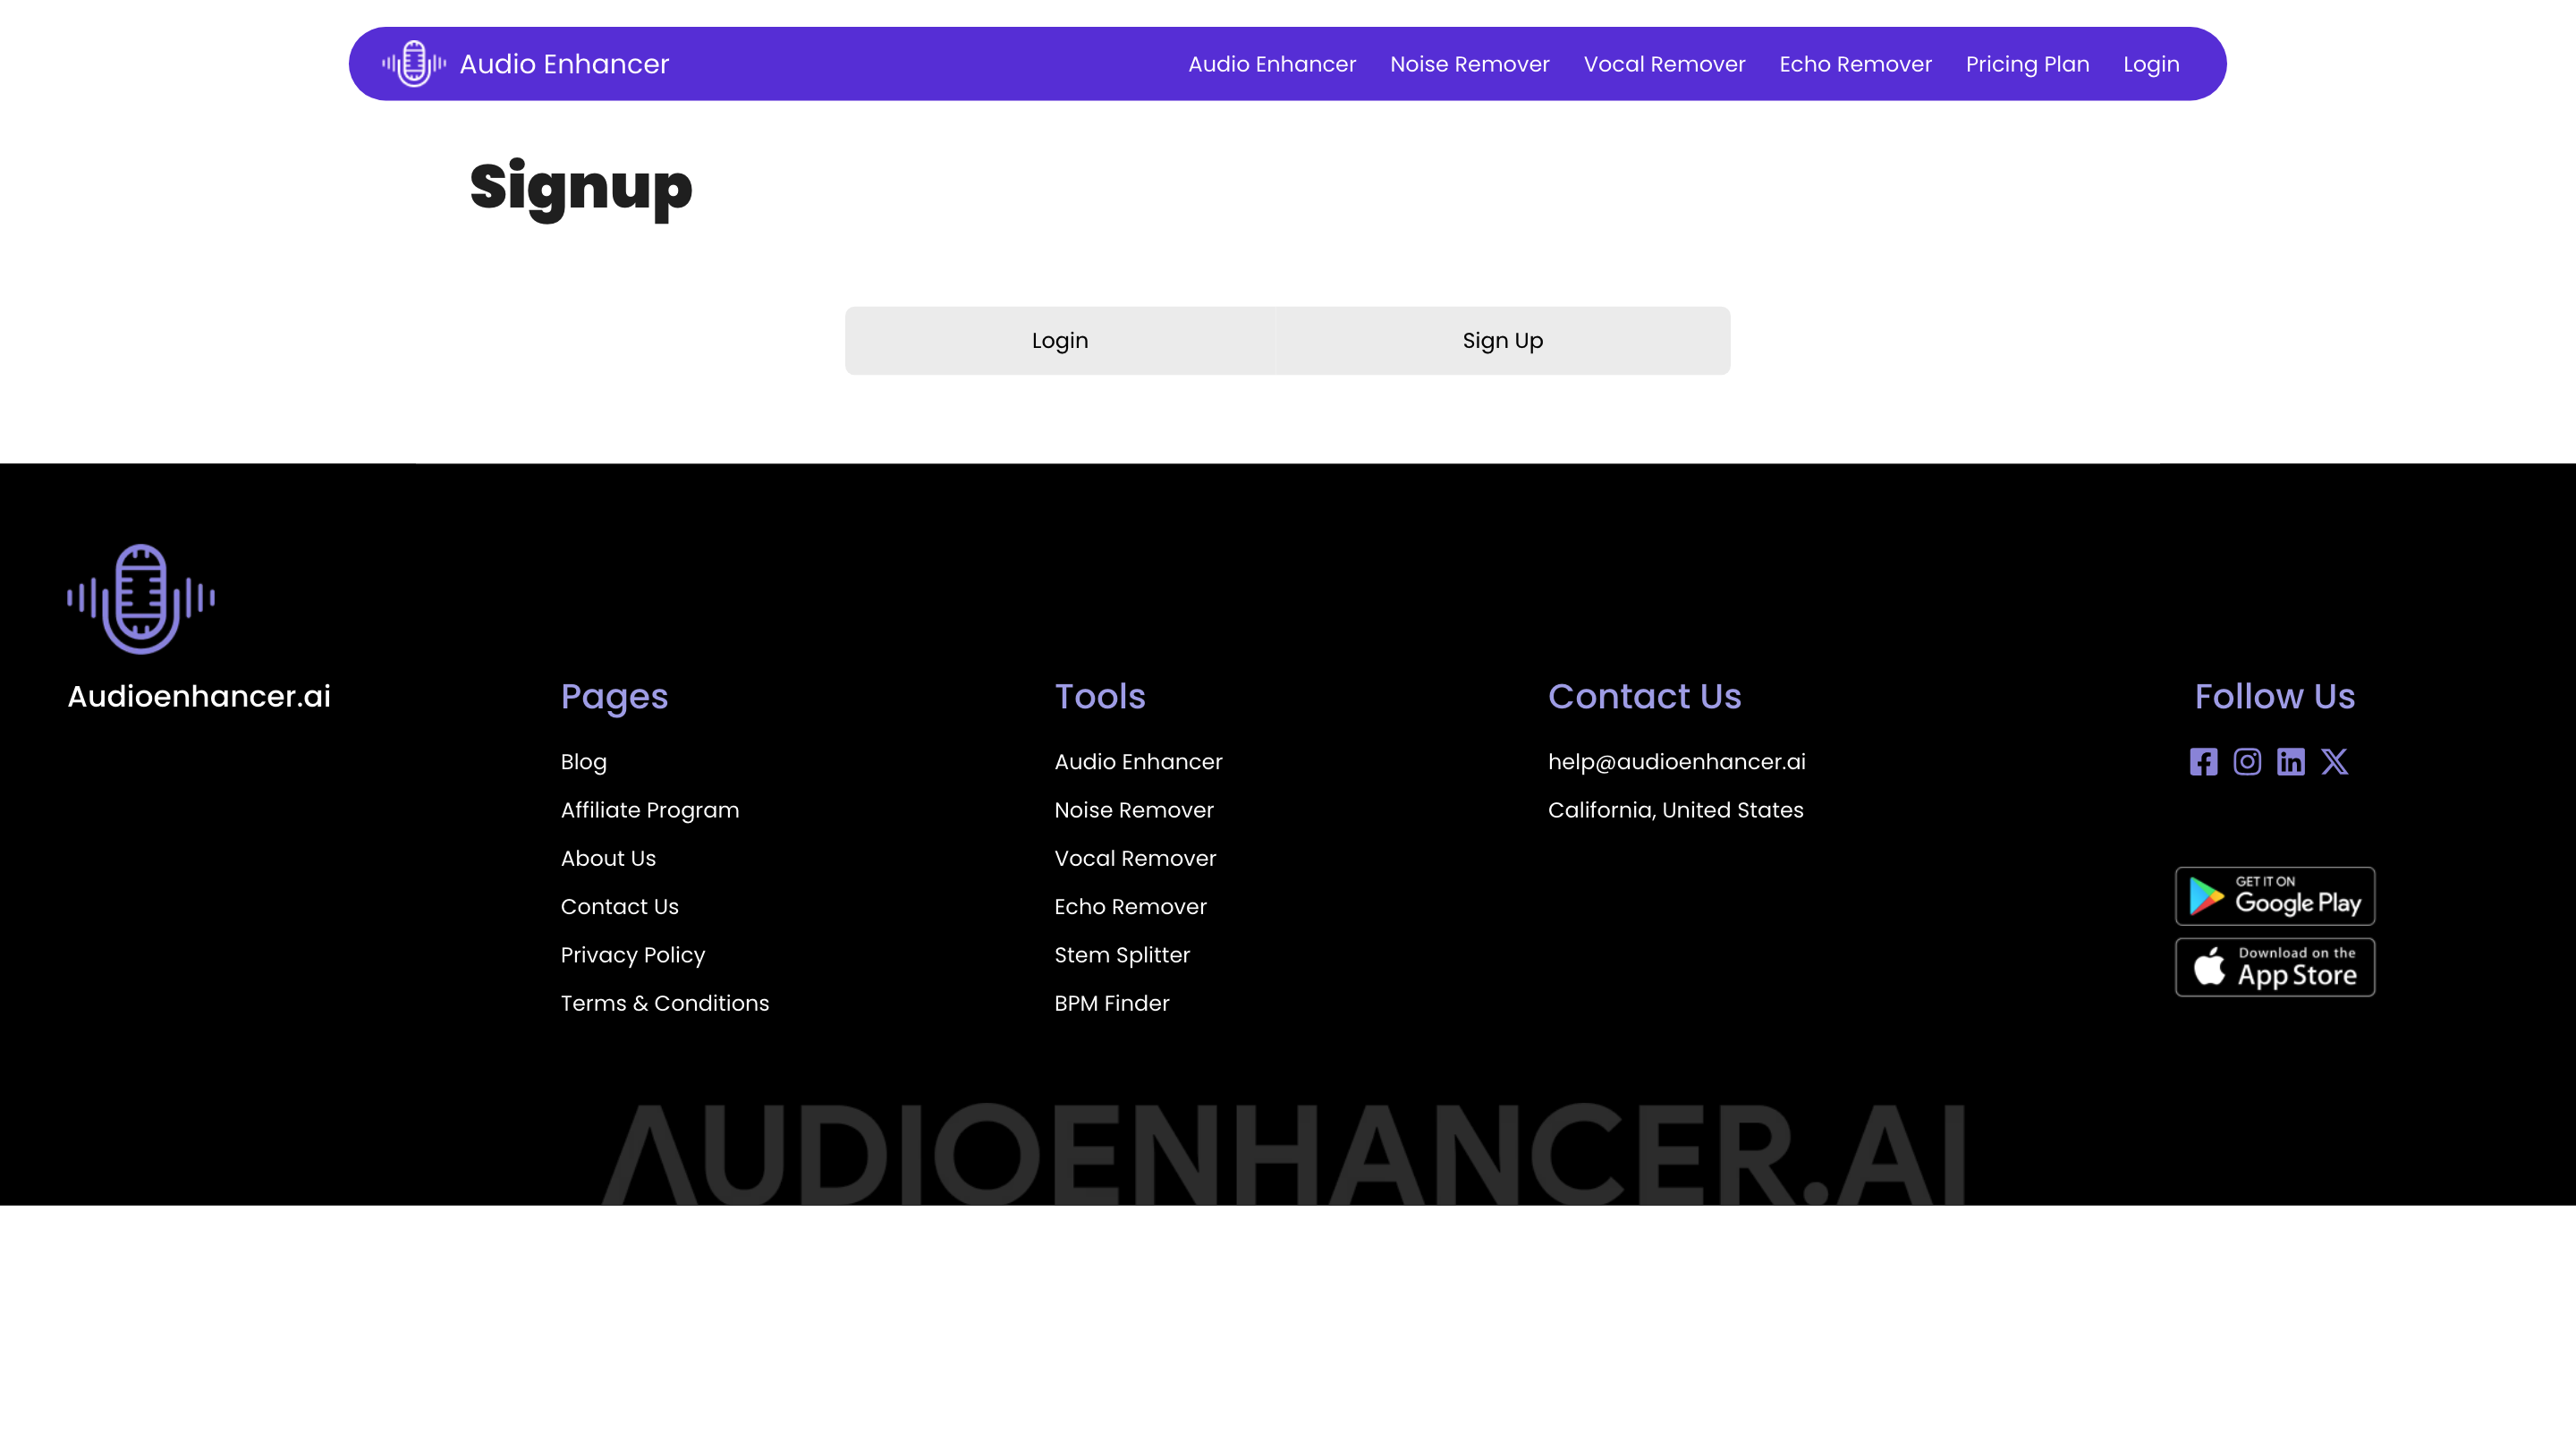Open the Affiliate Program link

[x=649, y=810]
